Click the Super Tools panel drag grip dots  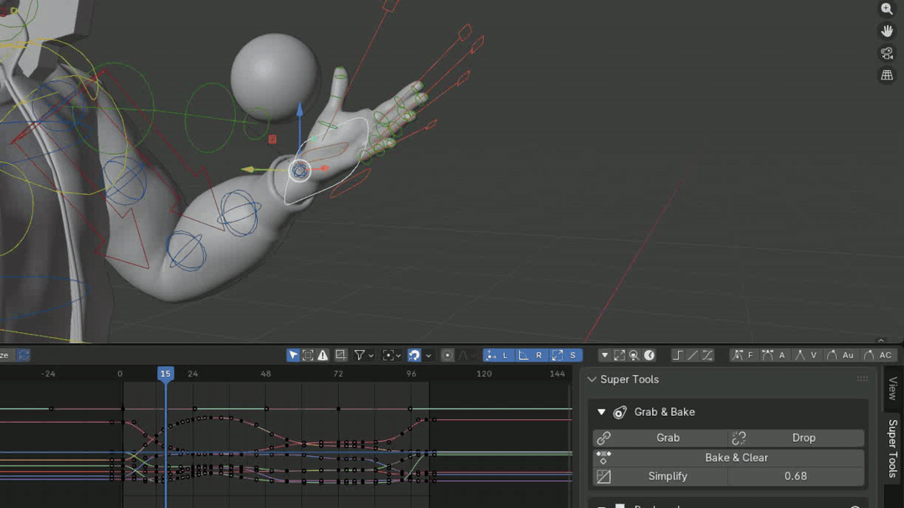pos(862,379)
